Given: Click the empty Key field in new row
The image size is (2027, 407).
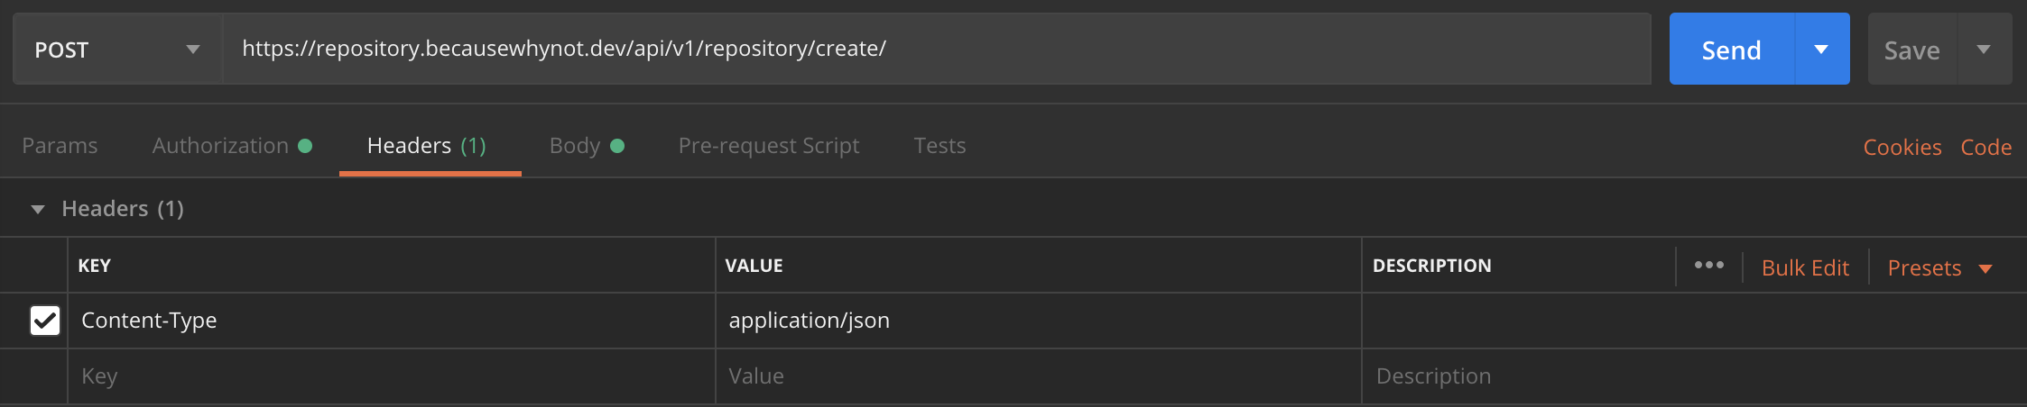Looking at the screenshot, I should [x=392, y=376].
